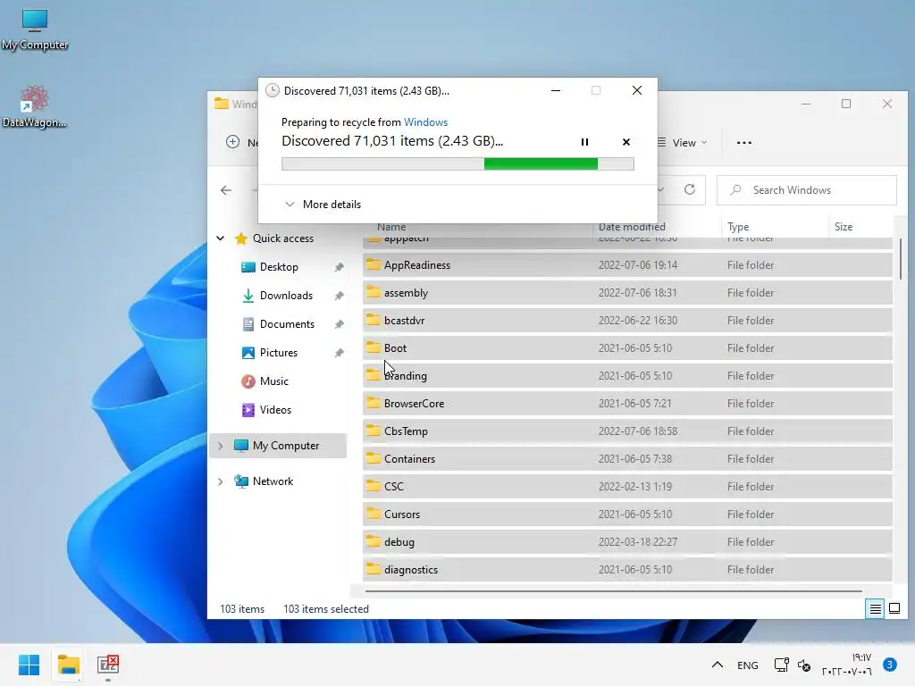Select the debug folder
Viewport: 915px width, 686px height.
coord(627,542)
